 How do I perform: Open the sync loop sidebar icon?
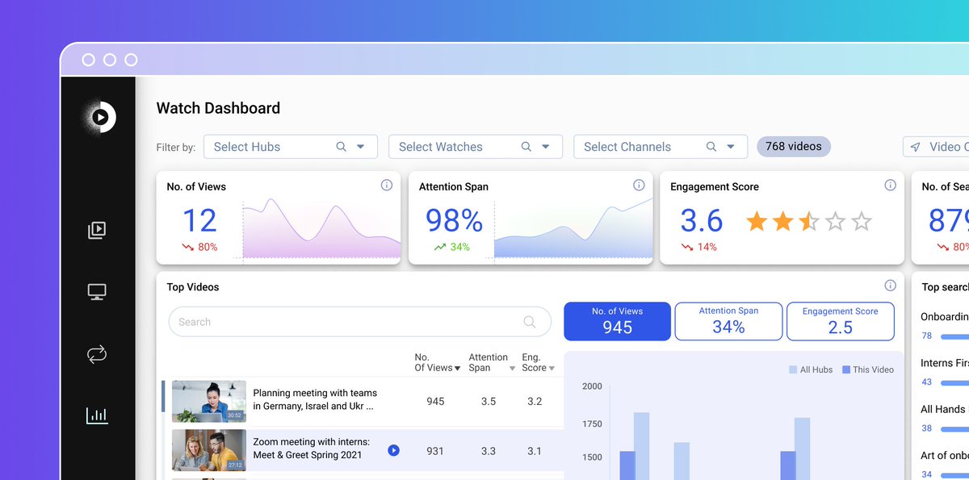[97, 353]
